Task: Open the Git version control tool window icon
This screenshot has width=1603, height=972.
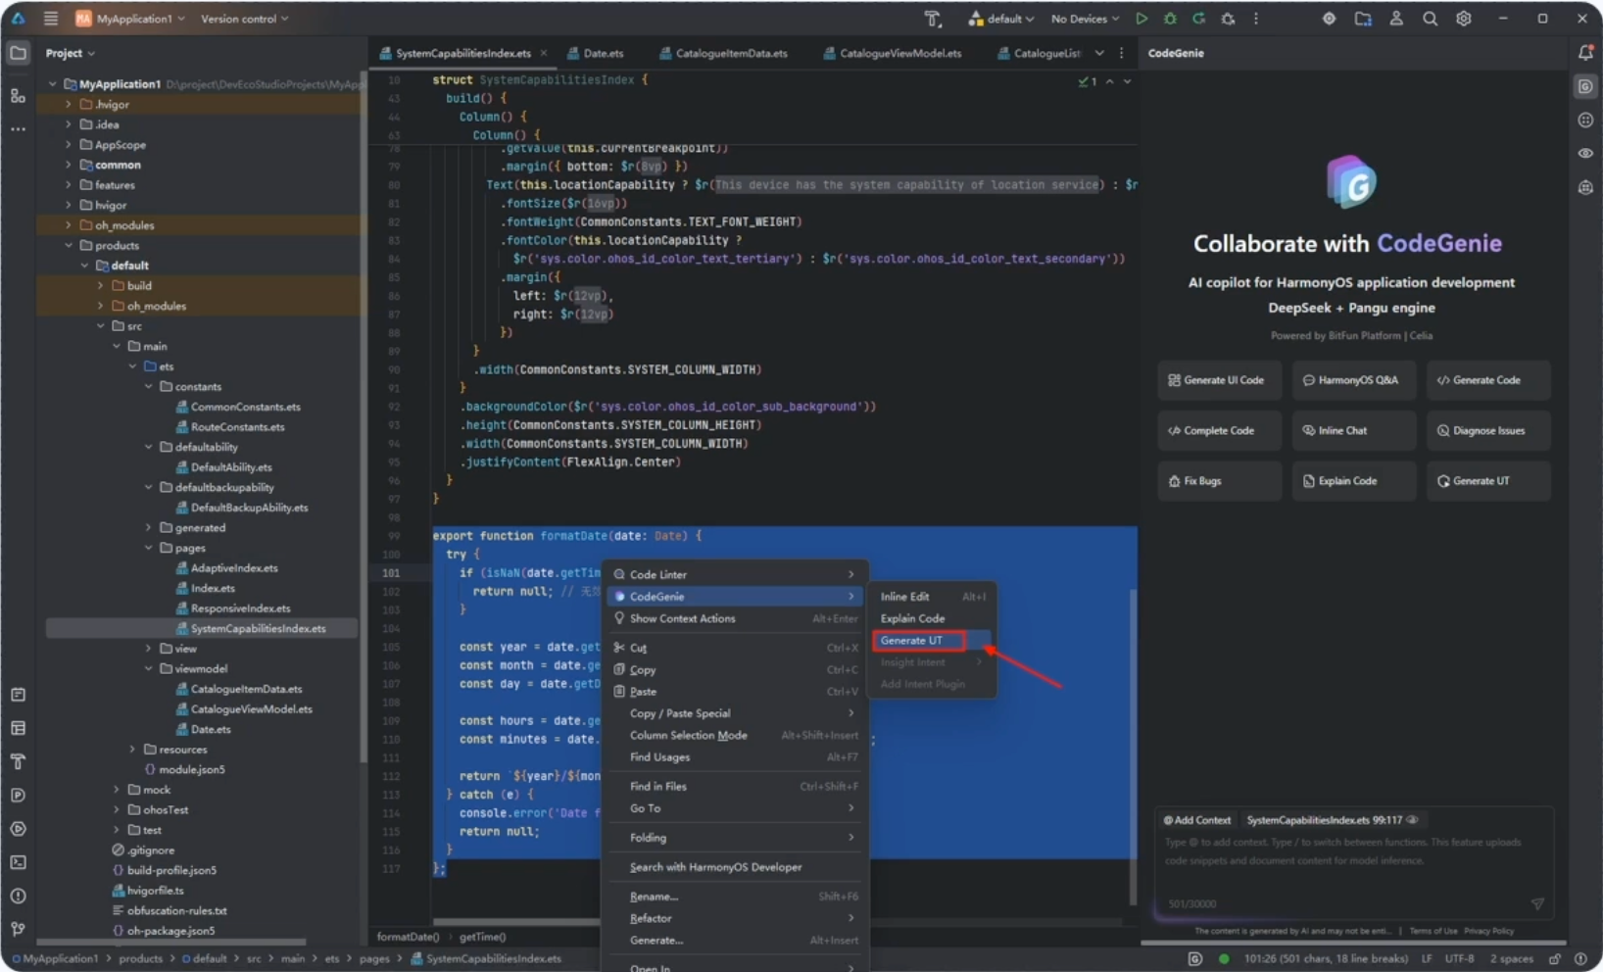Action: 18,929
